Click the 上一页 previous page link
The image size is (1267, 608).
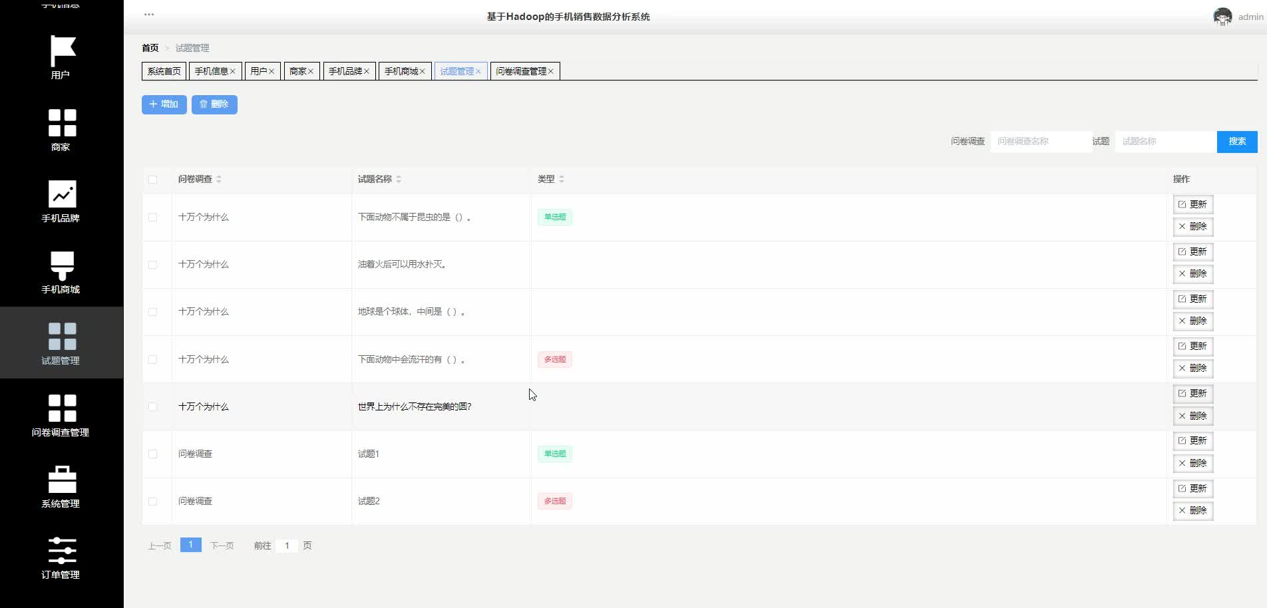tap(159, 545)
